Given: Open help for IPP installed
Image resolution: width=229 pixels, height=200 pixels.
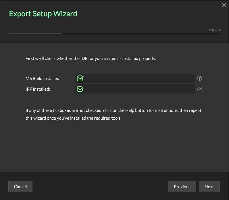Looking at the screenshot, I should 199,89.
